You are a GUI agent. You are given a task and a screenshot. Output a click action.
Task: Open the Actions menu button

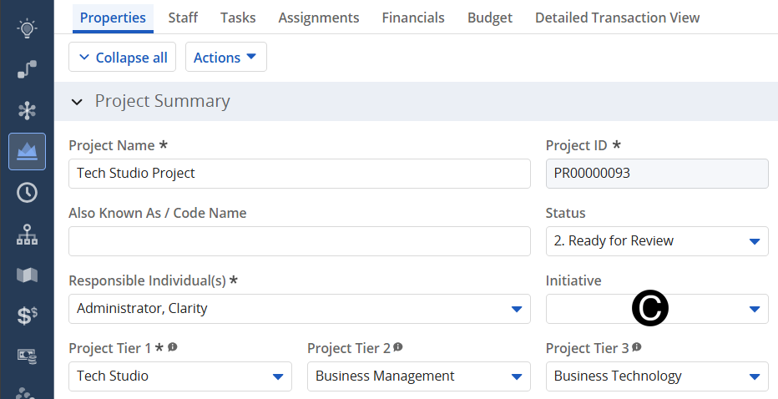coord(225,58)
